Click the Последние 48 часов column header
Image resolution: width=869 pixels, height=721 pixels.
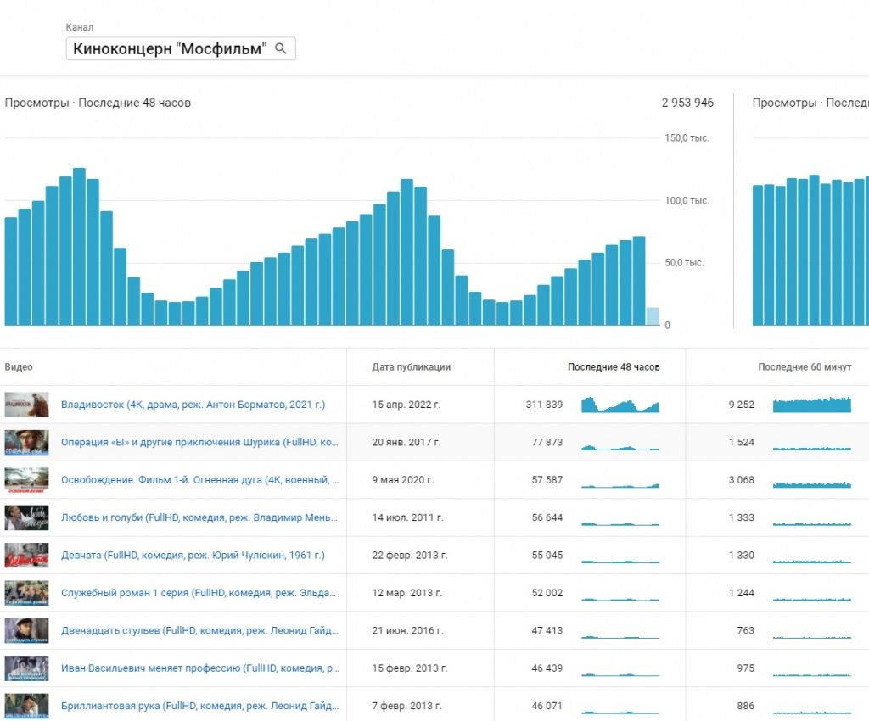coord(614,367)
